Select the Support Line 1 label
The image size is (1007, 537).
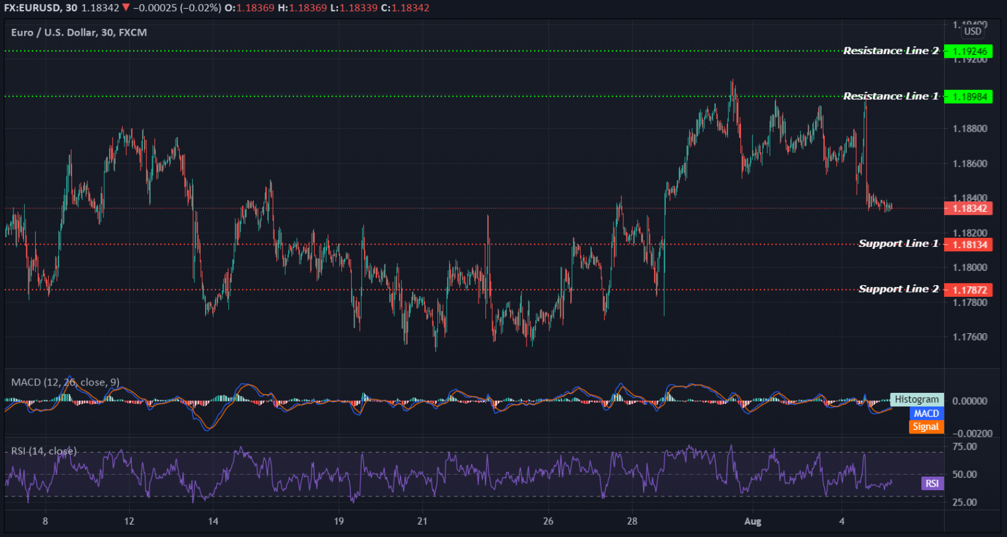899,243
